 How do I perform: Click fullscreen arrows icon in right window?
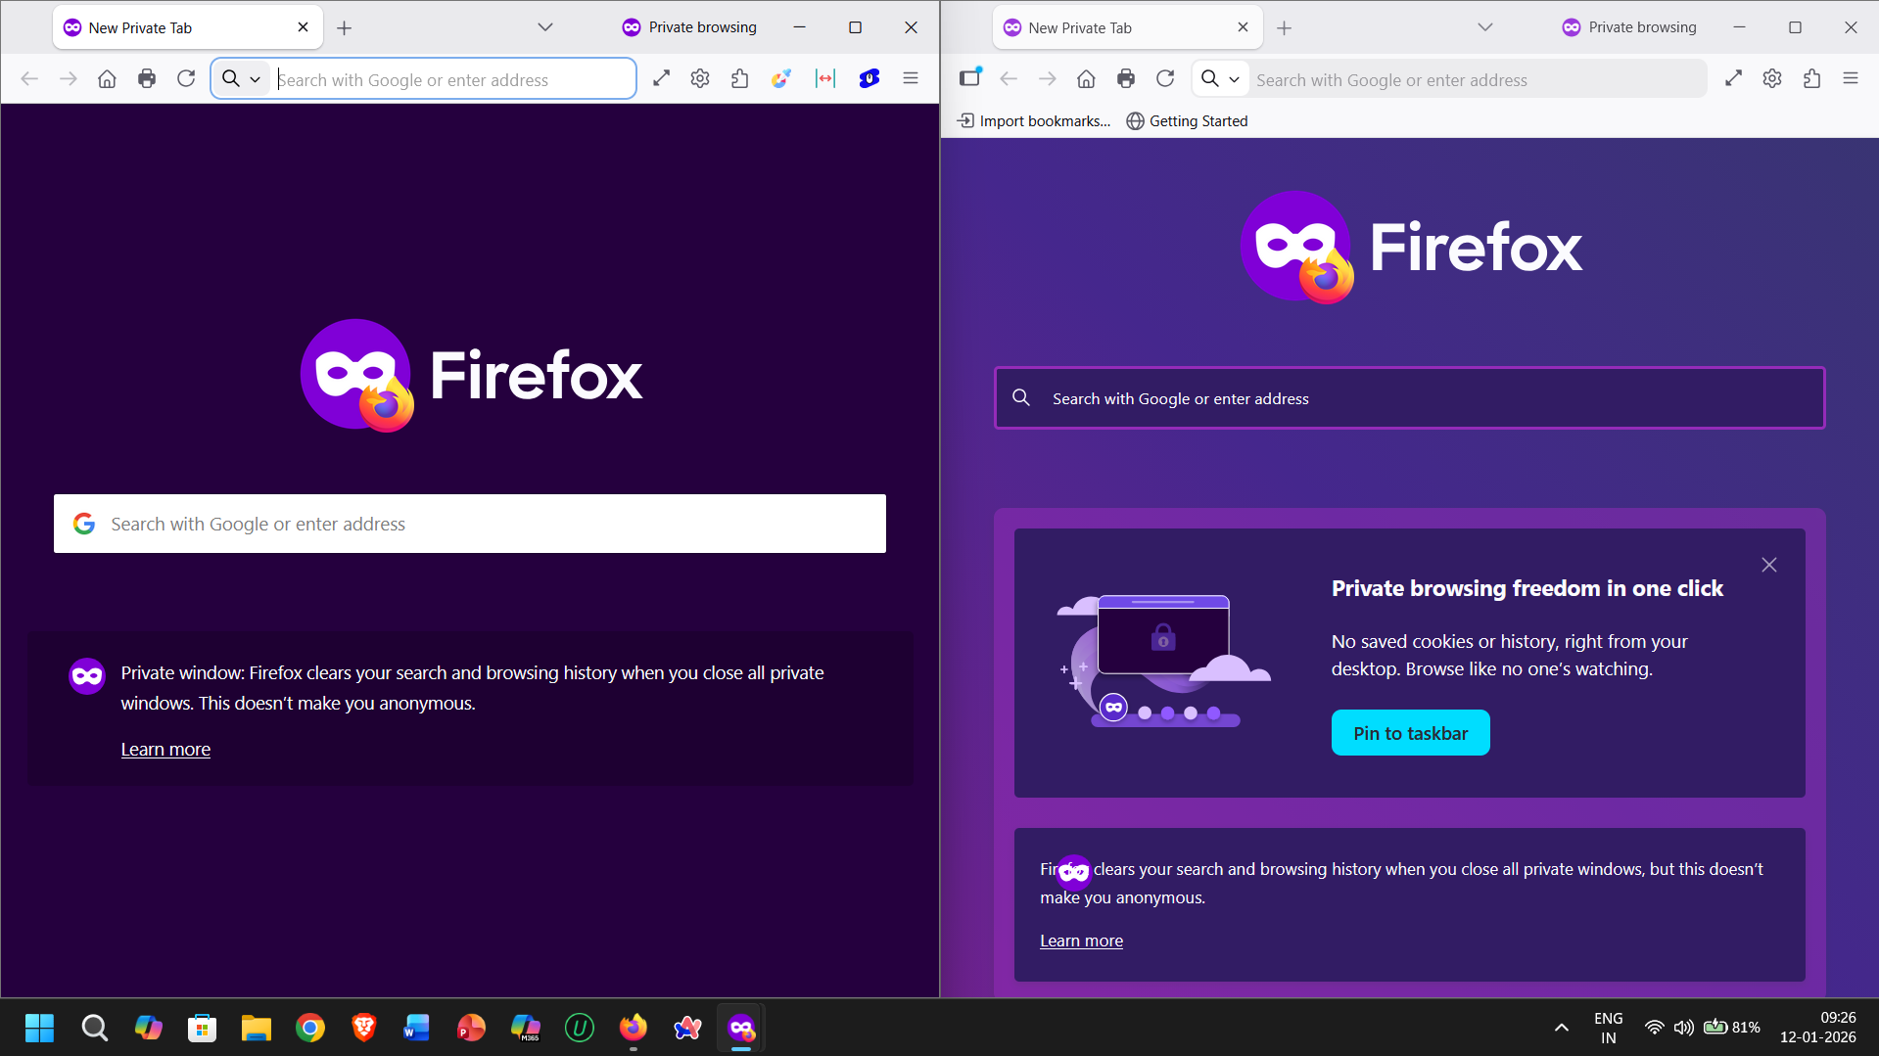tap(1733, 79)
